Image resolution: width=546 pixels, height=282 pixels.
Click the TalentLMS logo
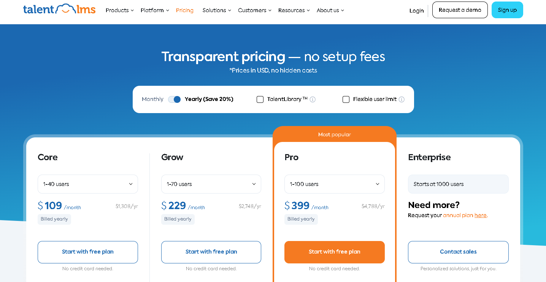(x=59, y=9)
